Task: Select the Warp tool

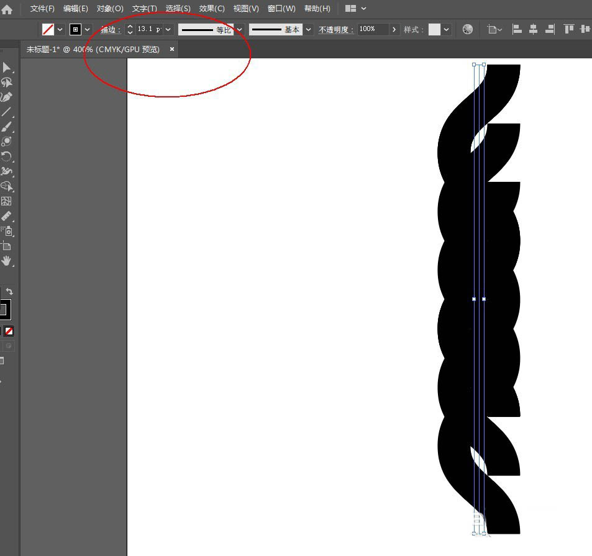Action: pyautogui.click(x=6, y=171)
